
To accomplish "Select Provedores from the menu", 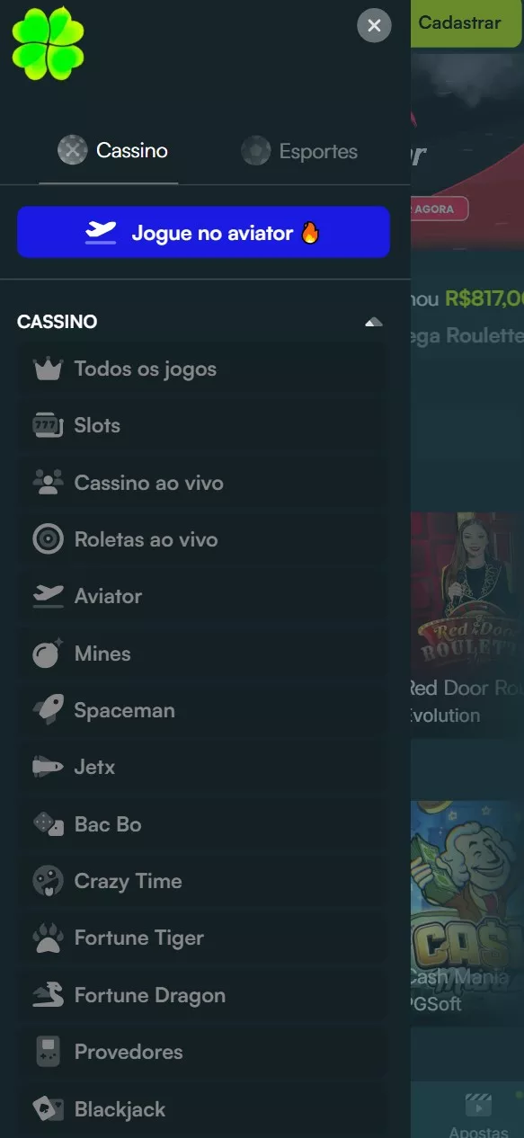I will point(203,1052).
